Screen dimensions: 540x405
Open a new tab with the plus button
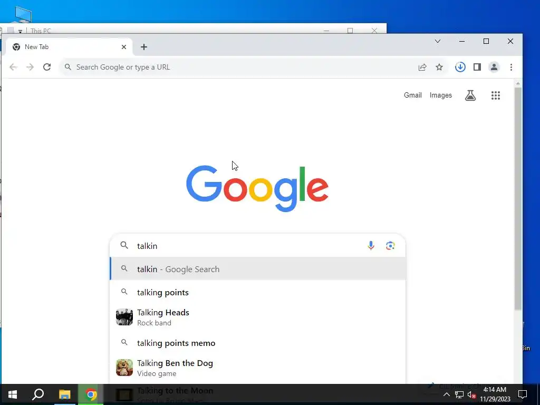point(144,47)
